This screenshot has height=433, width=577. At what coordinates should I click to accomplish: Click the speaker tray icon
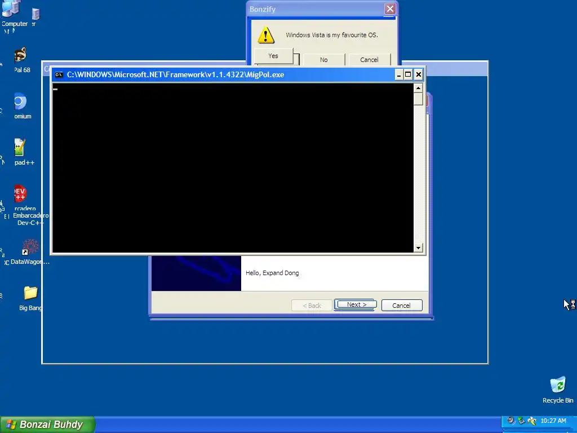pyautogui.click(x=511, y=421)
